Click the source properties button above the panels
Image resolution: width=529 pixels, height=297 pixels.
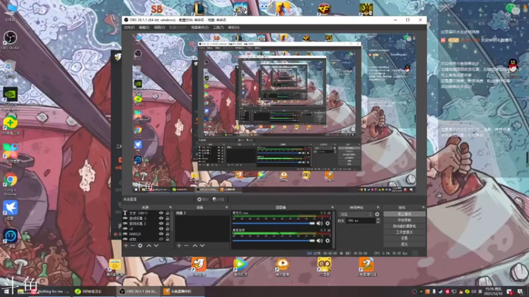point(203,199)
